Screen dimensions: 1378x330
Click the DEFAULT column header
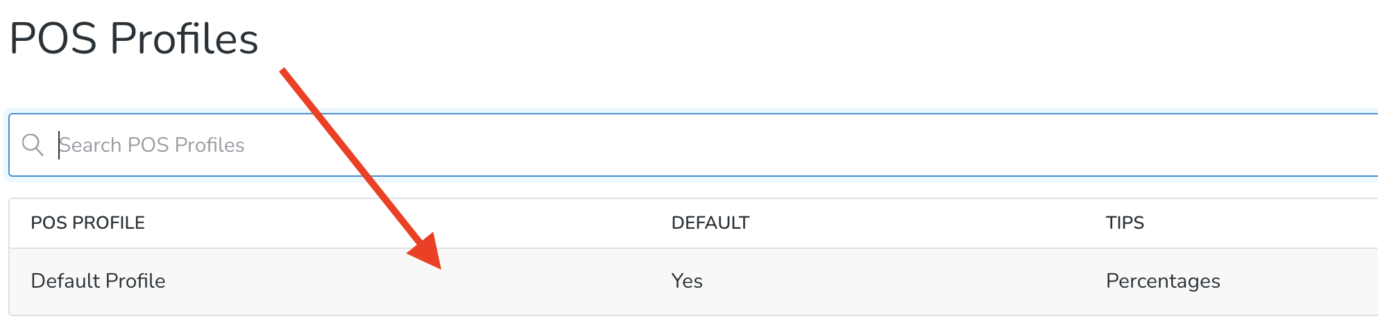pyautogui.click(x=710, y=223)
